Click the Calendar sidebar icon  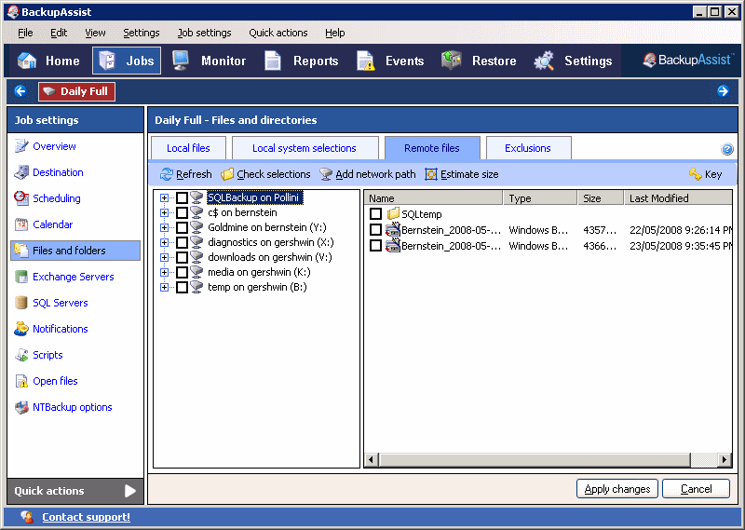click(x=21, y=224)
